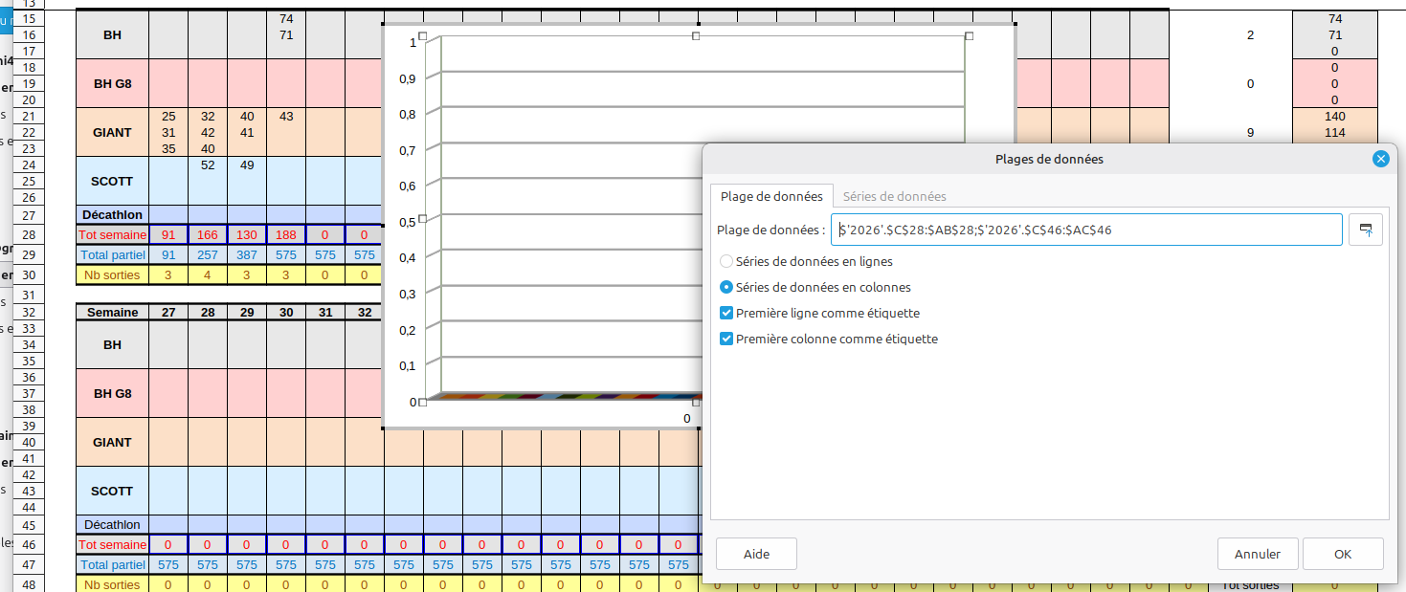Switch to Séries de données tab
This screenshot has width=1406, height=592.
click(x=894, y=196)
